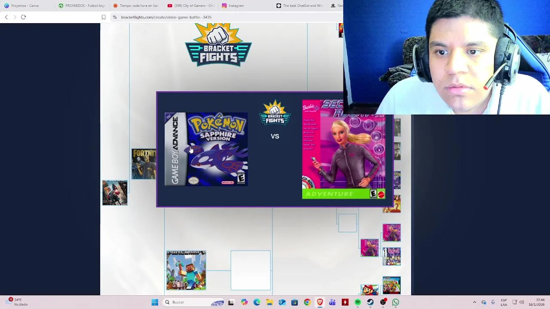Open Google Chrome from the taskbar
Screen dimensions: 550x309
[307, 302]
